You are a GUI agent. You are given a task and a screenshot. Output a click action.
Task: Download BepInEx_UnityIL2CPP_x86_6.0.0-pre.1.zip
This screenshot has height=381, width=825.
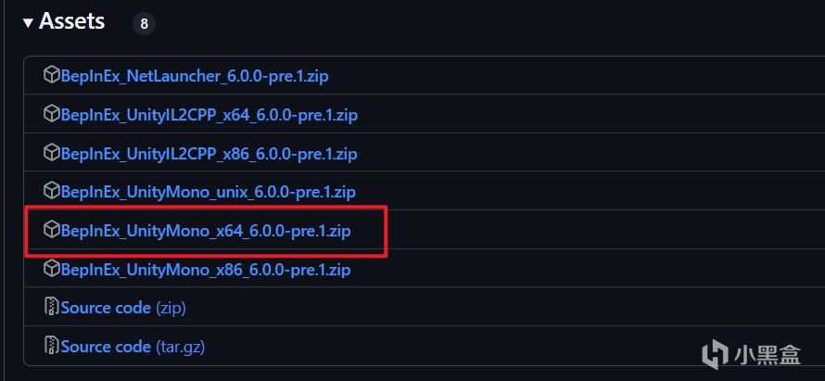point(209,154)
